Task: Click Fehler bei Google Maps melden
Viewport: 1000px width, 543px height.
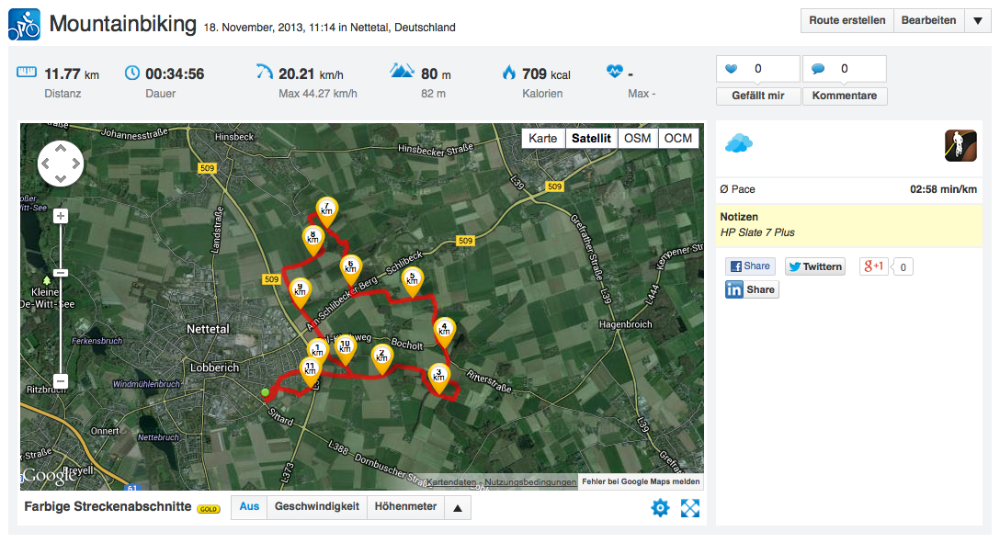Action: pyautogui.click(x=641, y=481)
